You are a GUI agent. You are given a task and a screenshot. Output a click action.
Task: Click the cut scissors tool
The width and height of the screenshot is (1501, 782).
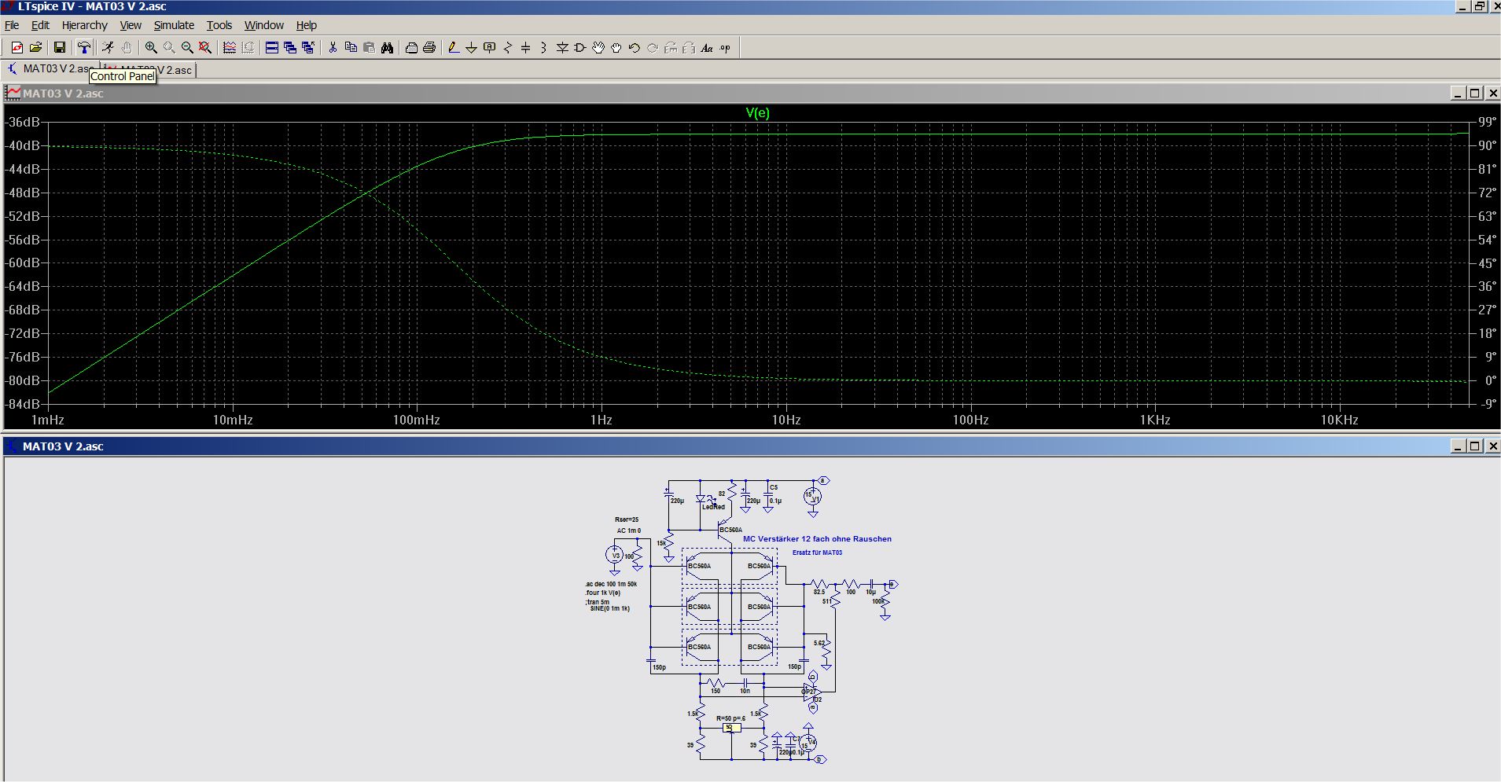point(333,48)
